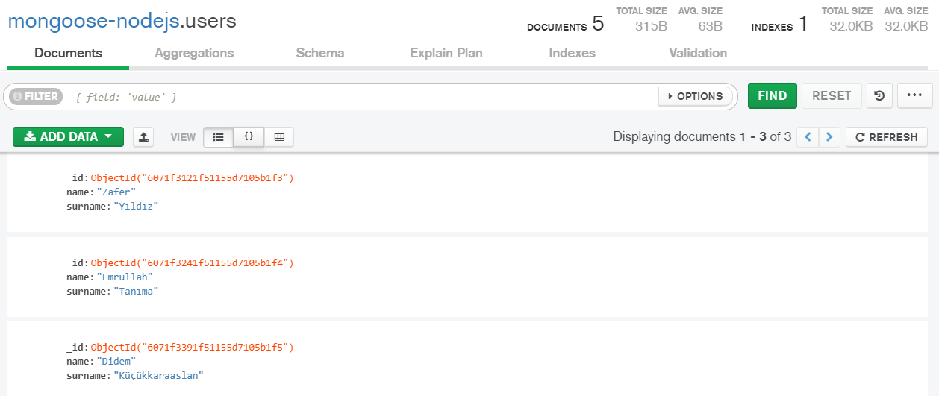
Task: Select the Indexes tab
Action: point(572,53)
